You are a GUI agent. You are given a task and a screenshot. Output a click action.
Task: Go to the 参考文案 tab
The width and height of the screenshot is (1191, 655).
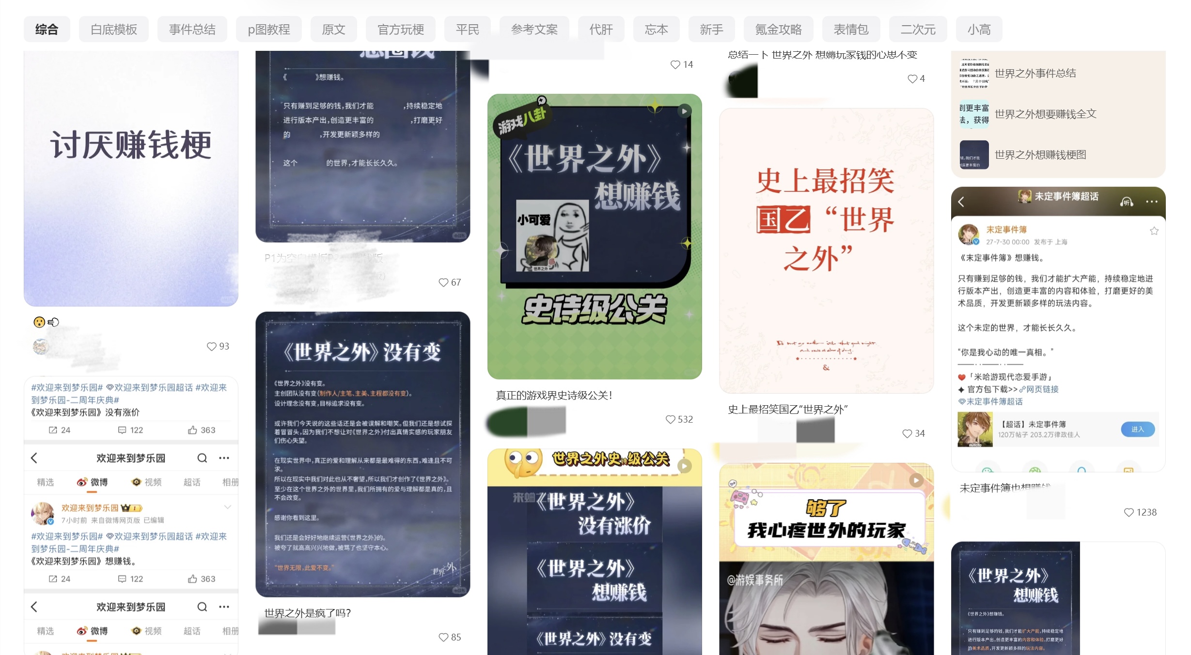534,30
